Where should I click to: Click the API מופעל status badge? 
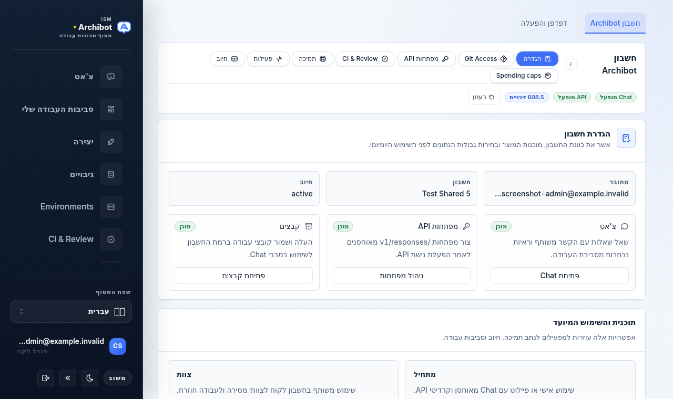click(572, 97)
